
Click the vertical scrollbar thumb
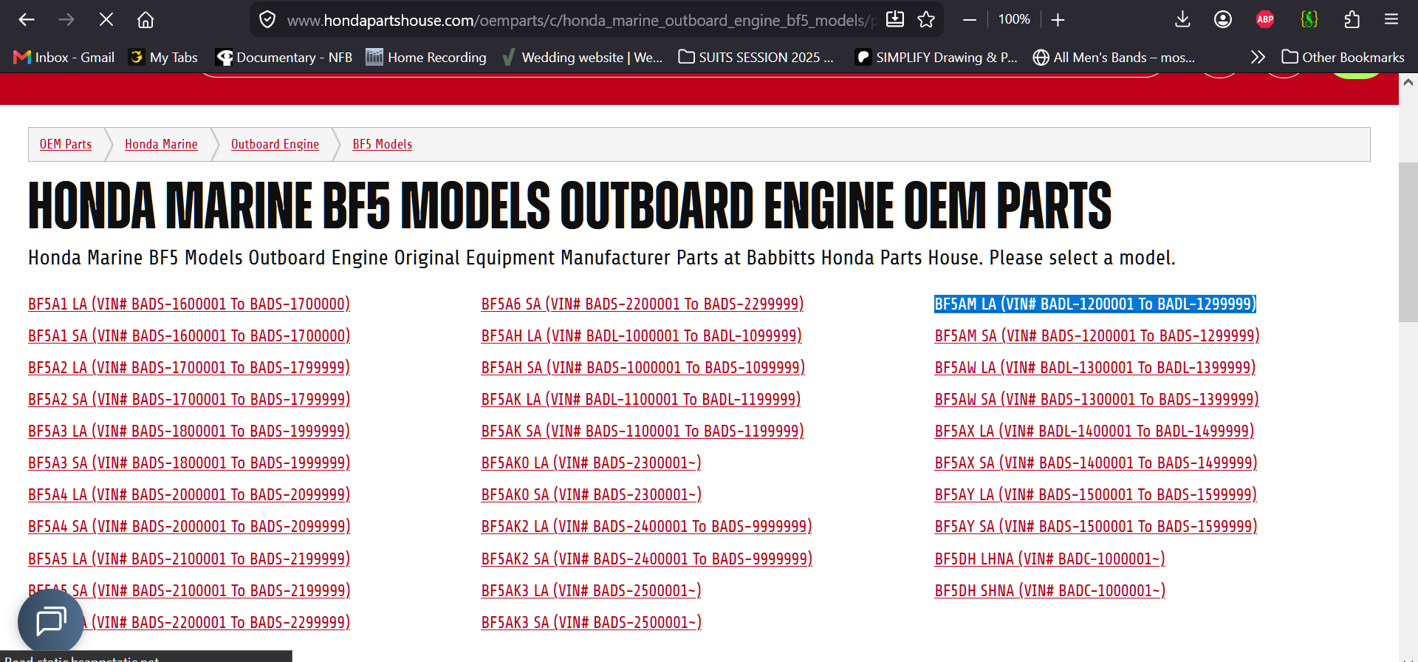(1408, 242)
